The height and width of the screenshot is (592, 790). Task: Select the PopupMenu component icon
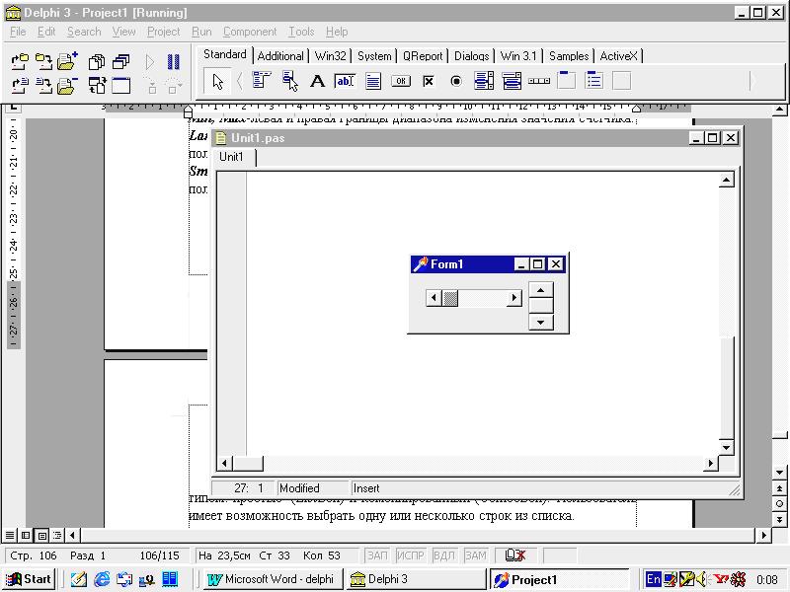click(x=289, y=81)
